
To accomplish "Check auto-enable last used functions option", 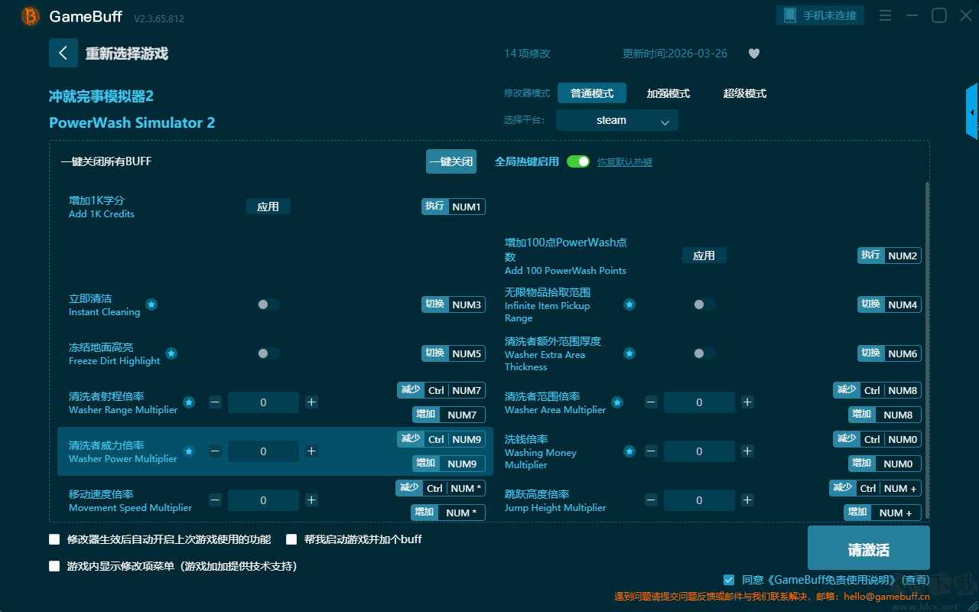I will (54, 539).
